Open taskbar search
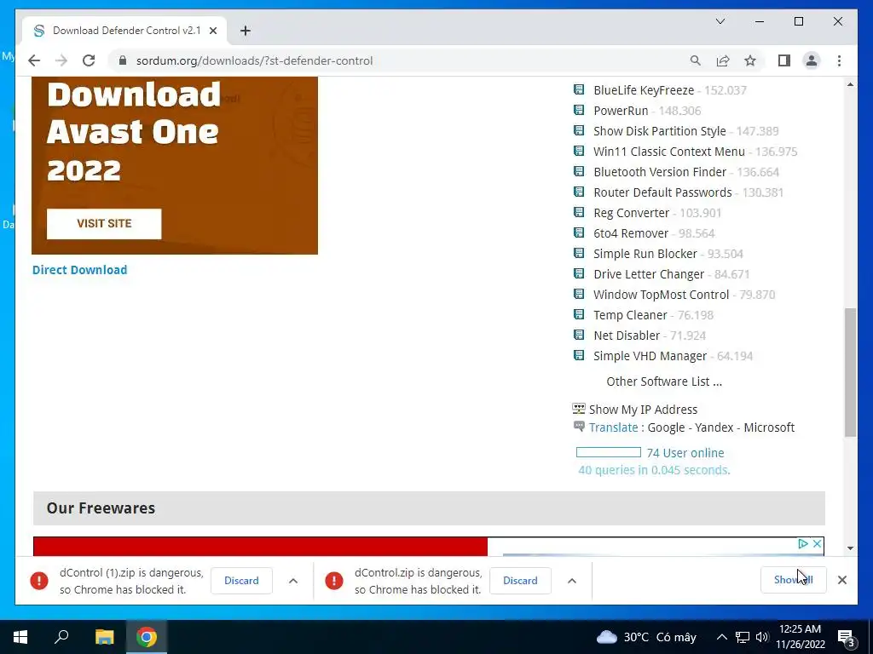The height and width of the screenshot is (654, 873). [61, 637]
